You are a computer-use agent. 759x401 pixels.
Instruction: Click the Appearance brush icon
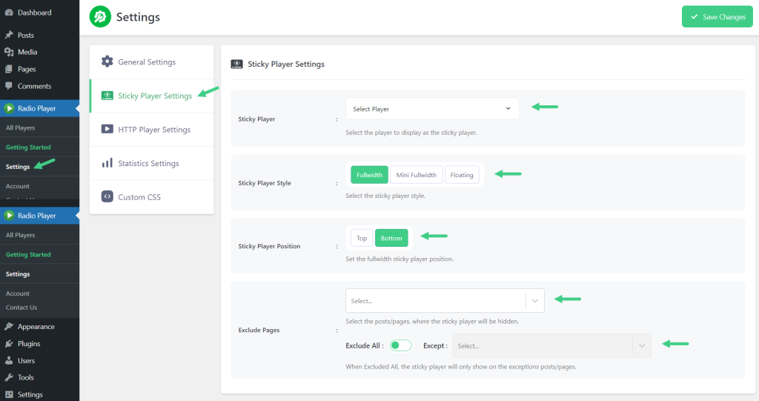click(x=9, y=326)
